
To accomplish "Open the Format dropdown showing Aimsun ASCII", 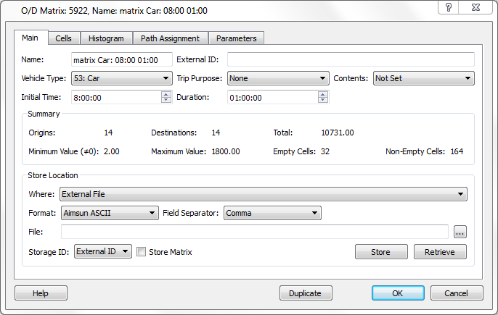I will tap(110, 213).
